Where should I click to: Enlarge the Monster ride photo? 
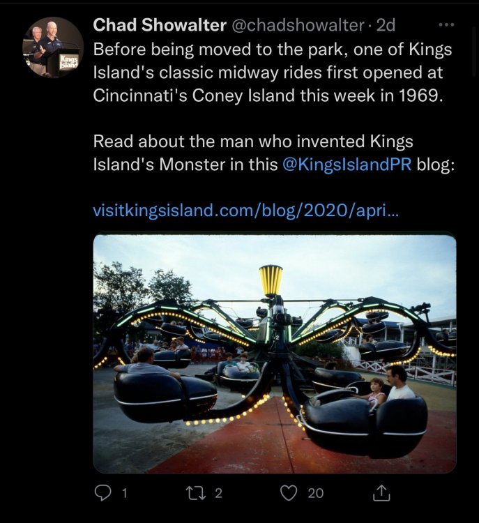[275, 354]
